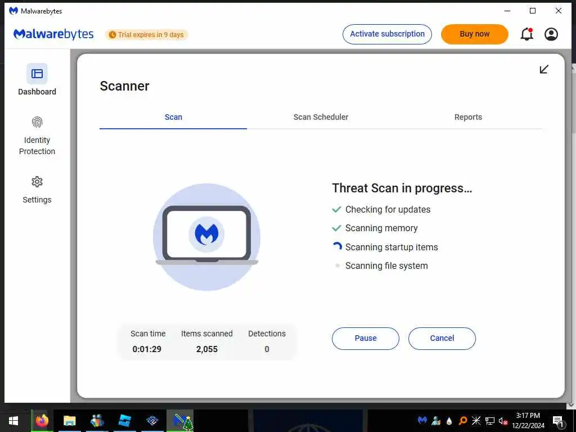Click 'Scanning memory' step text
The height and width of the screenshot is (432, 576).
tap(381, 228)
